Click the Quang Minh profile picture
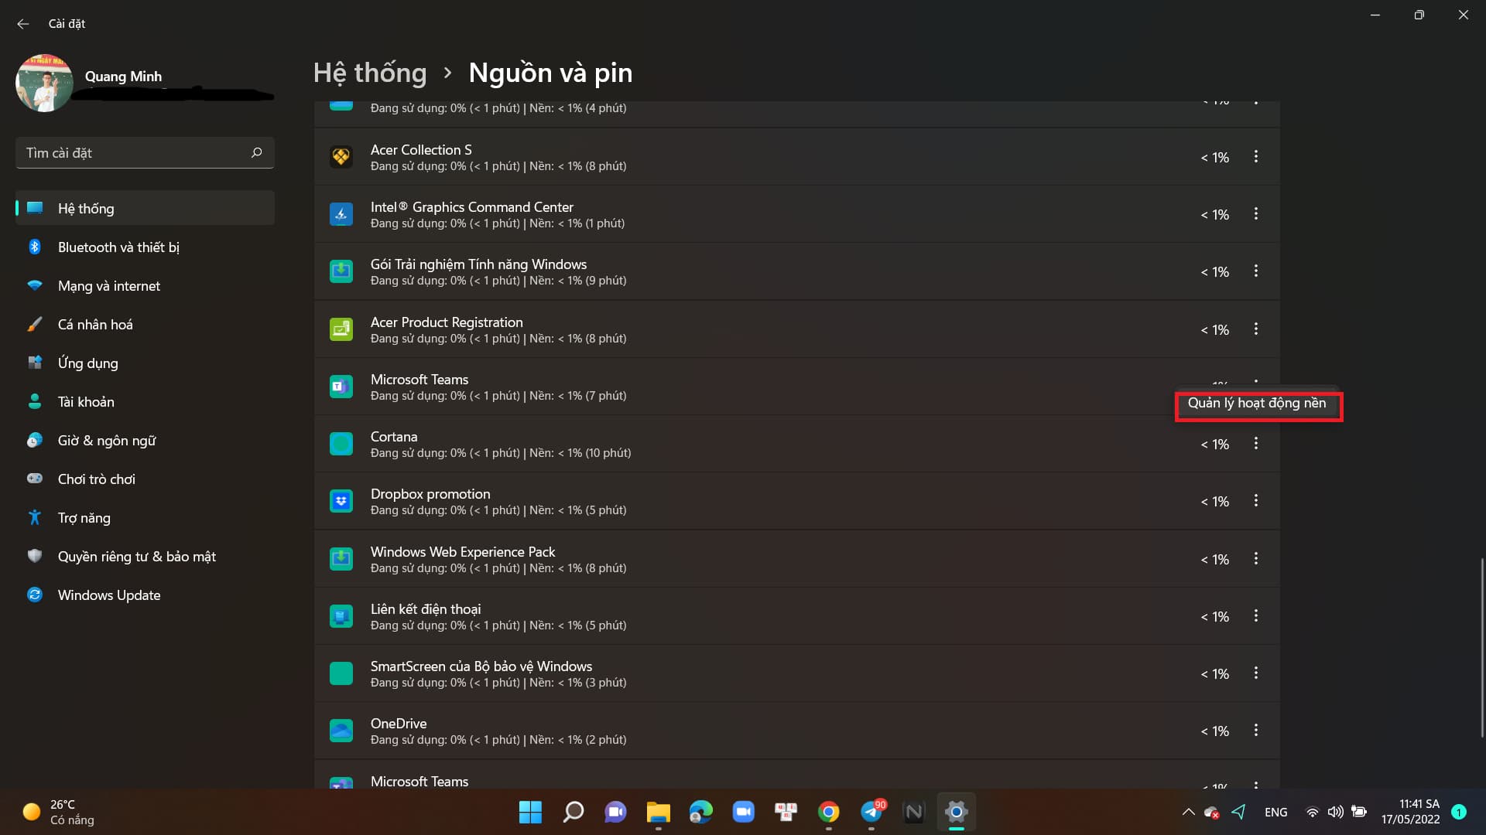 click(x=44, y=83)
